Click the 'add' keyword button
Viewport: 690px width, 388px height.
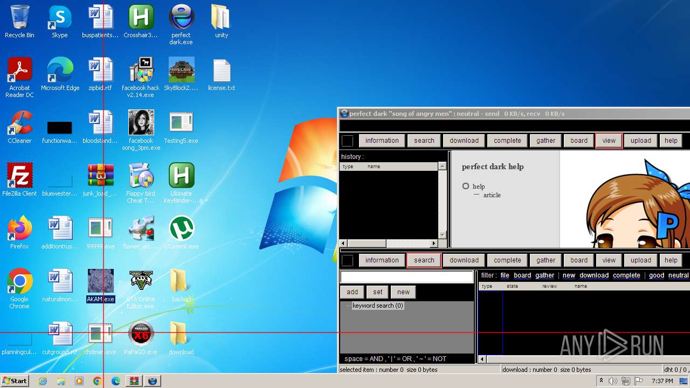(352, 292)
